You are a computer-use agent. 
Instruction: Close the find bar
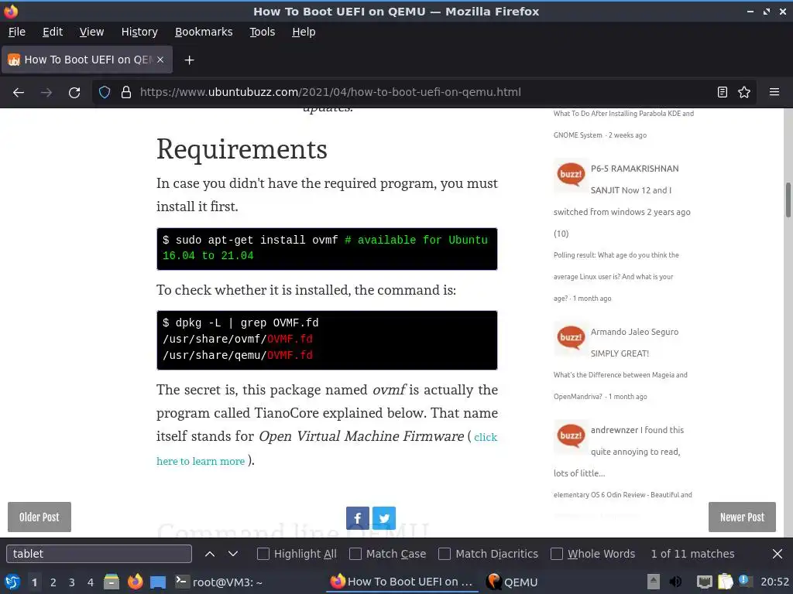tap(778, 554)
